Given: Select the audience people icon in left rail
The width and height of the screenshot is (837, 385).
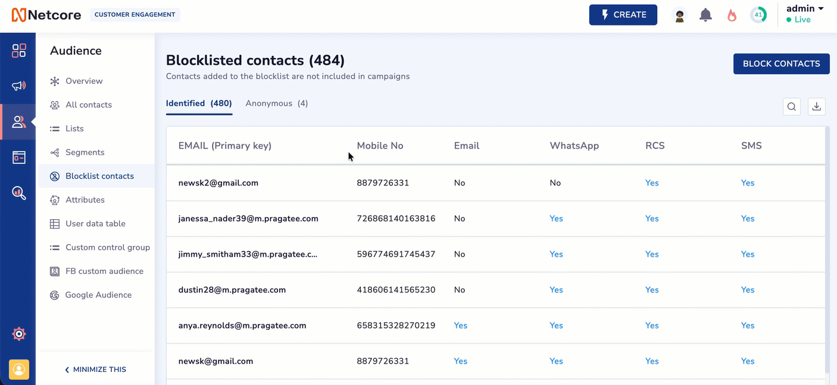Looking at the screenshot, I should (19, 122).
